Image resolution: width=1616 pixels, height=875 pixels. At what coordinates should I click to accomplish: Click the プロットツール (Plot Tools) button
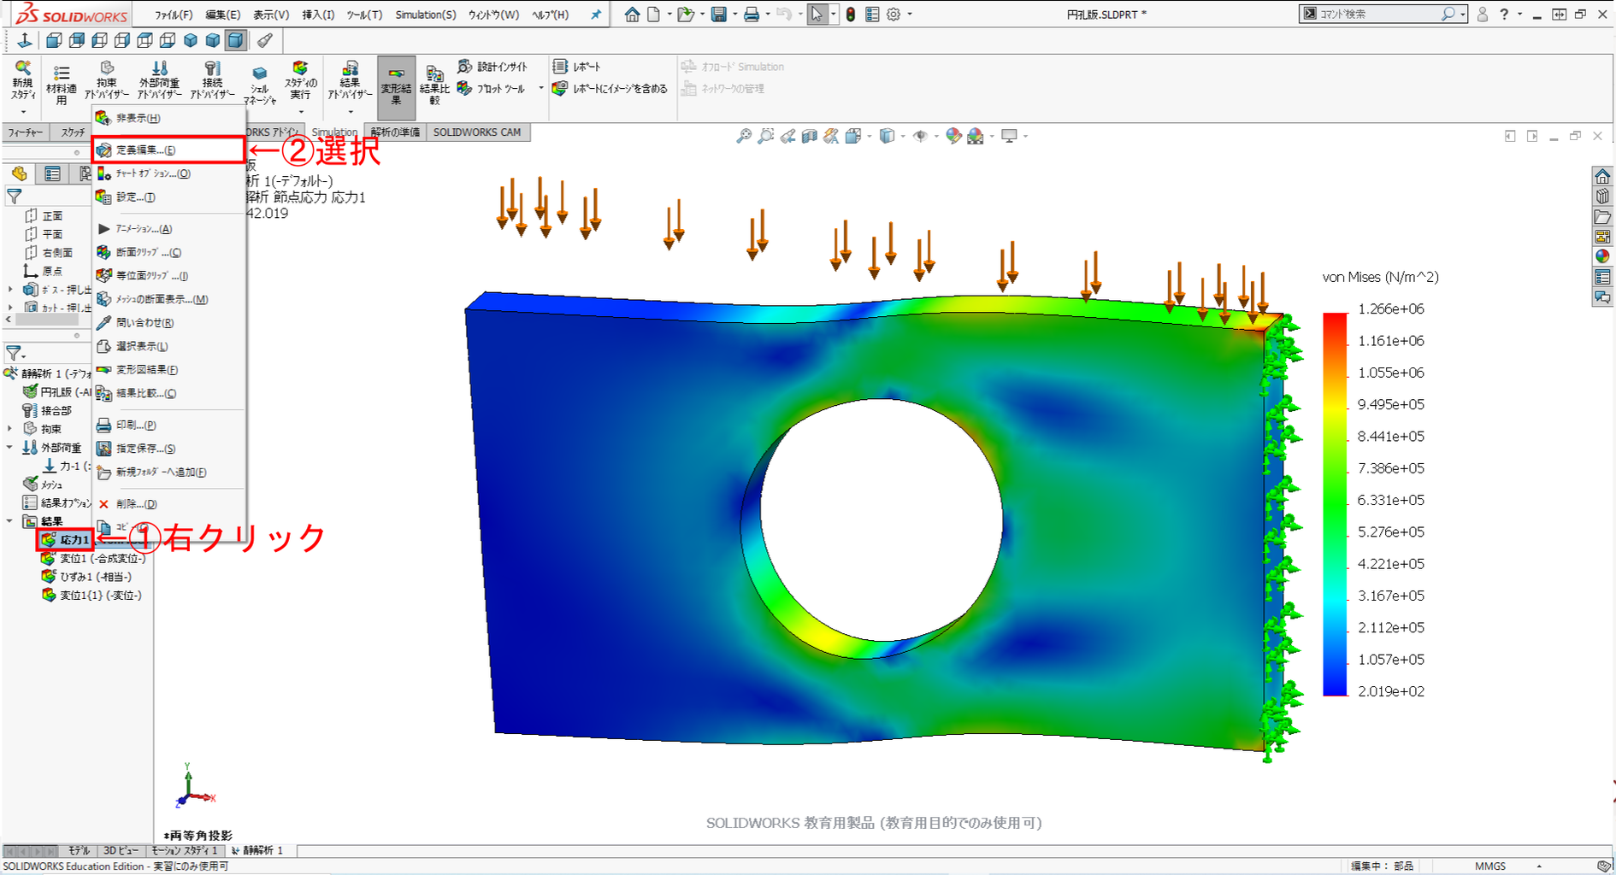[x=492, y=88]
